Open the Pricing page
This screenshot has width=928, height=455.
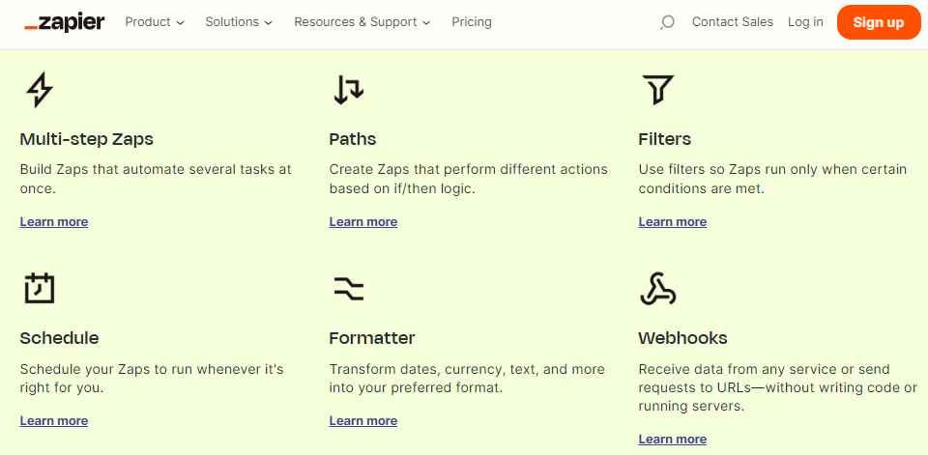tap(472, 22)
